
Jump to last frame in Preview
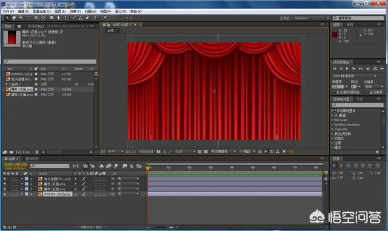click(x=361, y=69)
